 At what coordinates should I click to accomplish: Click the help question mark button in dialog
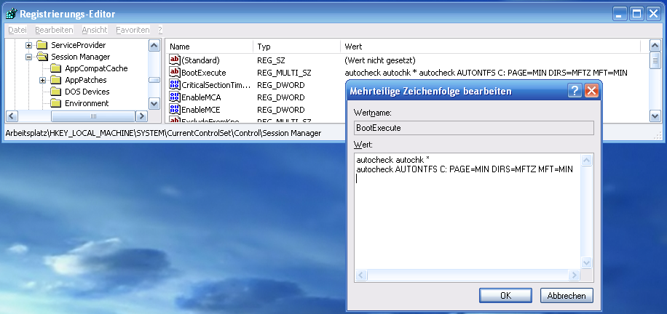click(x=575, y=91)
